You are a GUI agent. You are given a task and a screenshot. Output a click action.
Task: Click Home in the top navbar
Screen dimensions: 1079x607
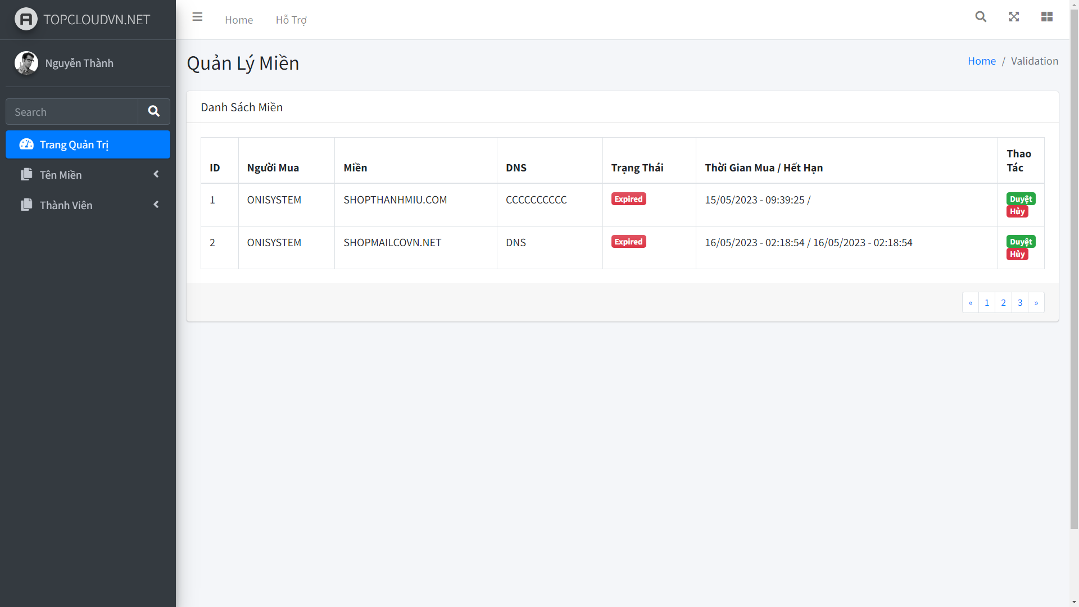pyautogui.click(x=239, y=20)
